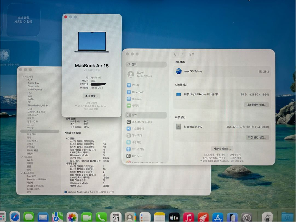This screenshot has height=222, width=296.
Task: Click the 검색 field in System Settings
Action: [x=146, y=64]
